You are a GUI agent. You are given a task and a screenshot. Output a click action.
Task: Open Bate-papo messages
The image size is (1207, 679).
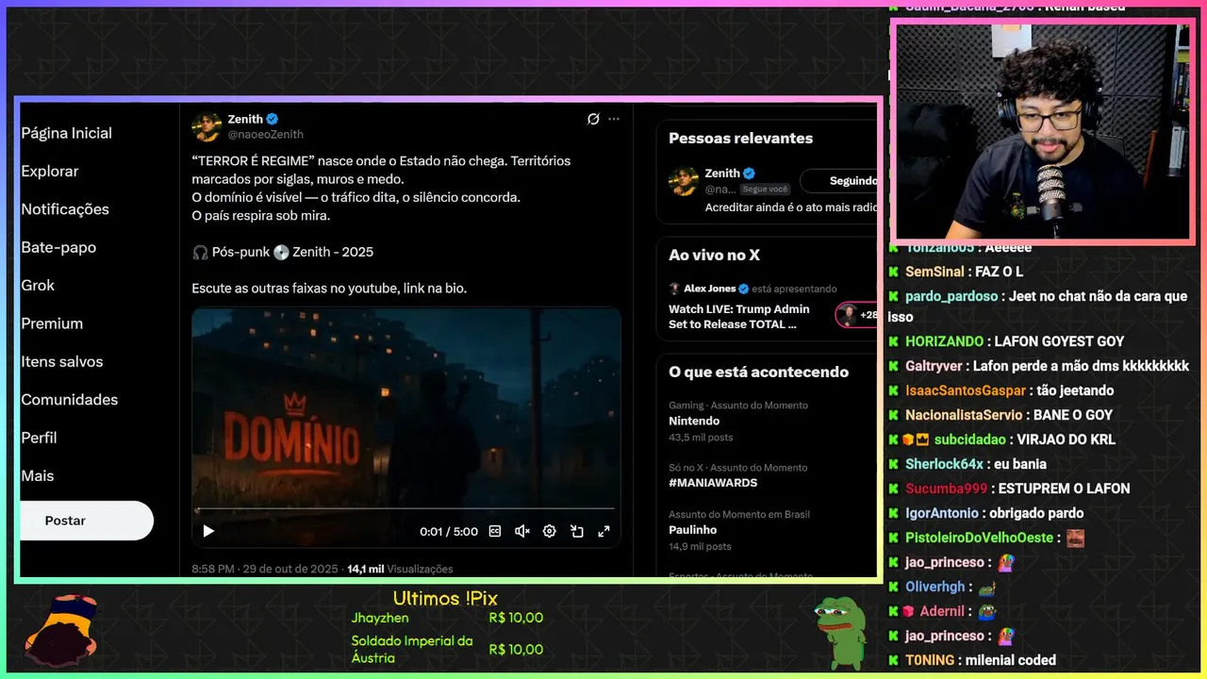point(58,247)
